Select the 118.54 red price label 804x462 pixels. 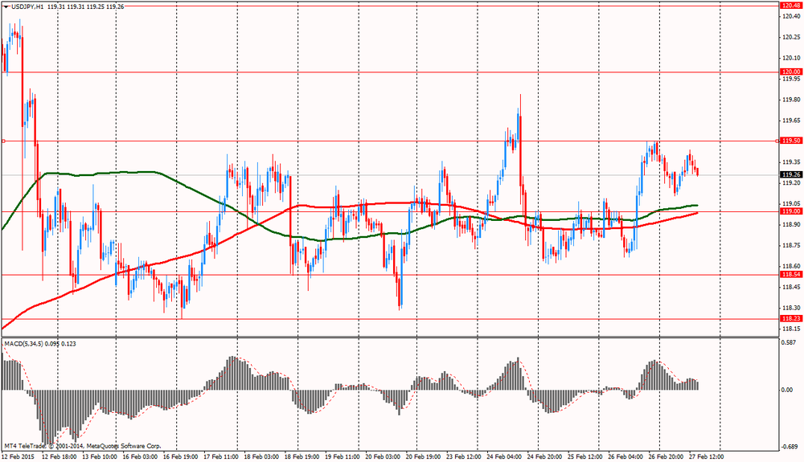click(x=790, y=275)
